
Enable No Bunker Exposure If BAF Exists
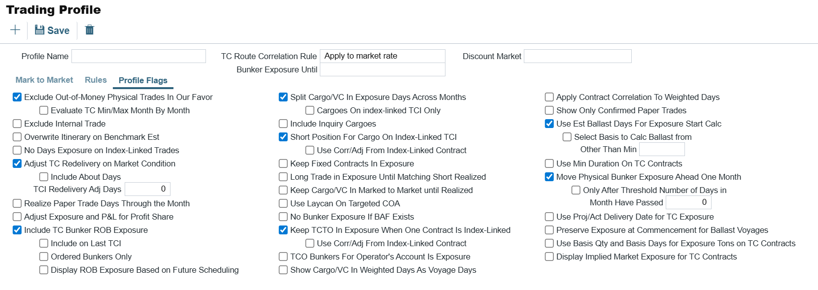tap(283, 217)
